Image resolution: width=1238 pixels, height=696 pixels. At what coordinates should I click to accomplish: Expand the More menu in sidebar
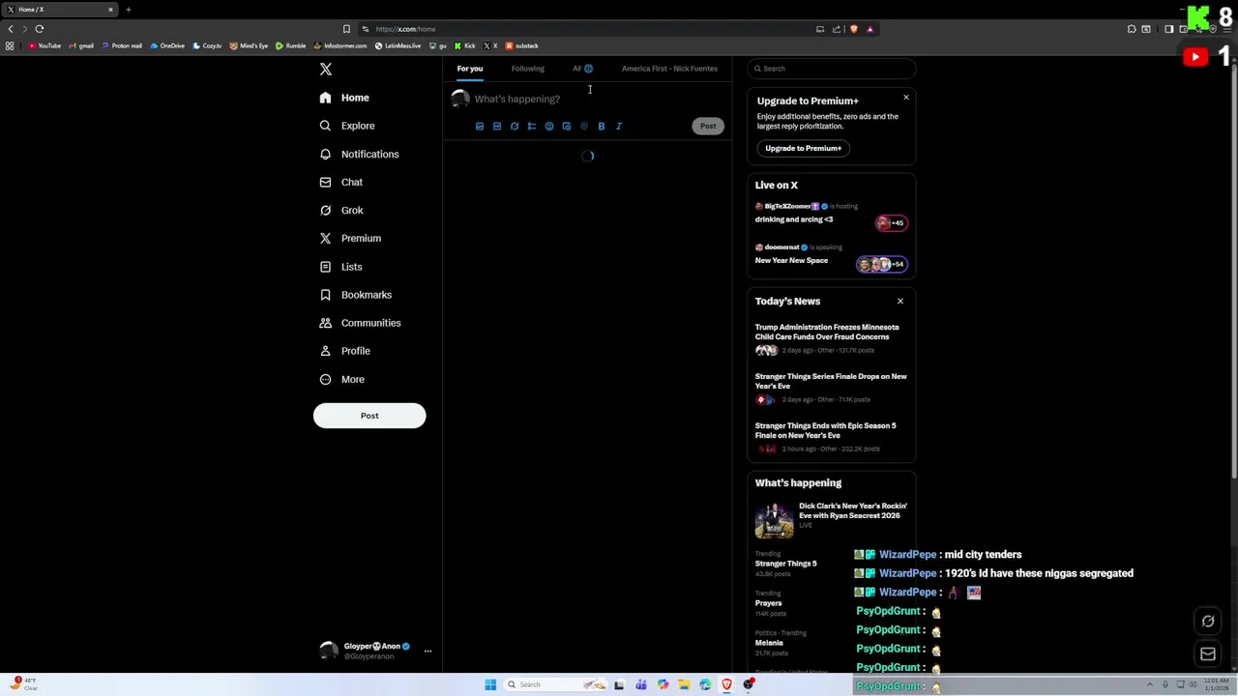(x=342, y=379)
